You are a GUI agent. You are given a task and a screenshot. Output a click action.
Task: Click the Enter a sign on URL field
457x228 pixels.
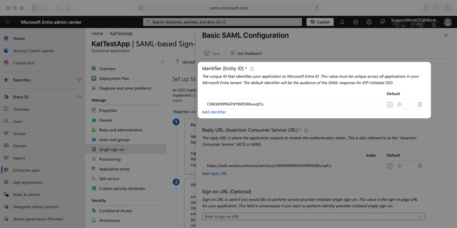pos(314,216)
